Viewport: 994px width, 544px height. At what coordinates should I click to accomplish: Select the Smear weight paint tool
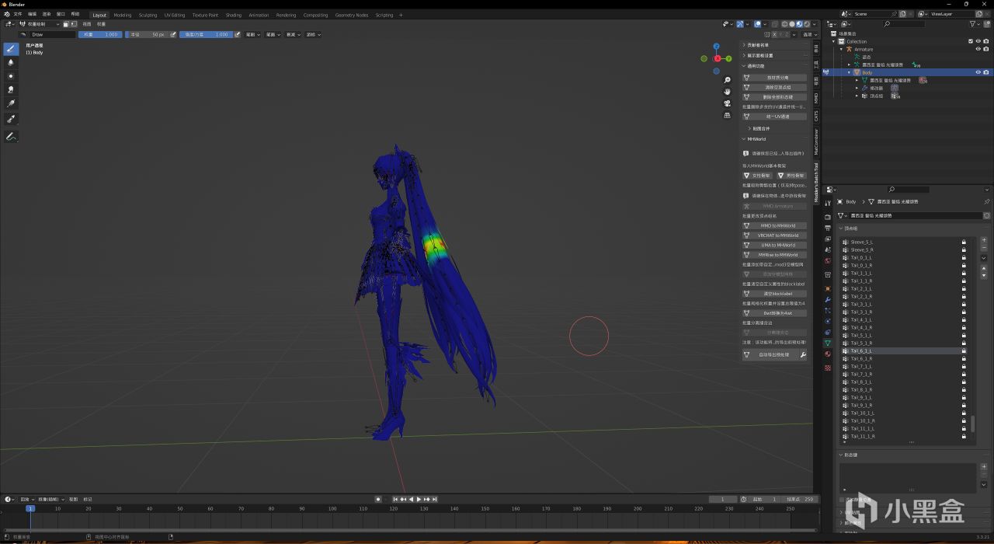point(11,90)
